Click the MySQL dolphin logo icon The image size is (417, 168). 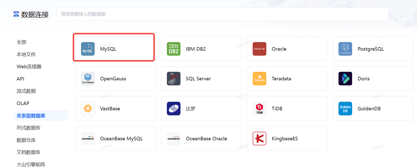pos(88,49)
